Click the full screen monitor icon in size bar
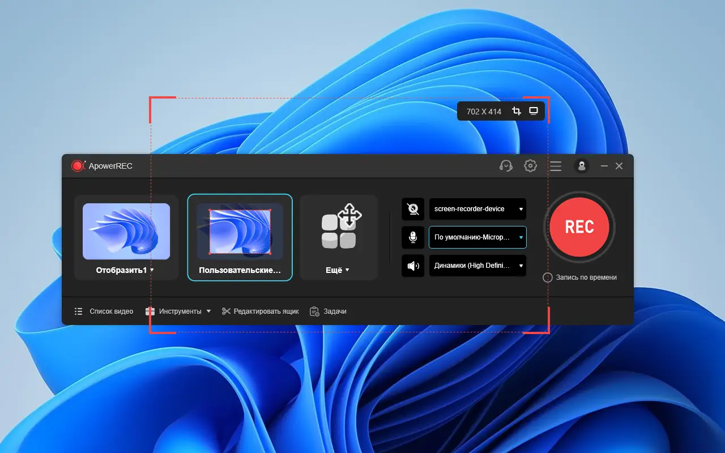725x453 pixels. [534, 111]
